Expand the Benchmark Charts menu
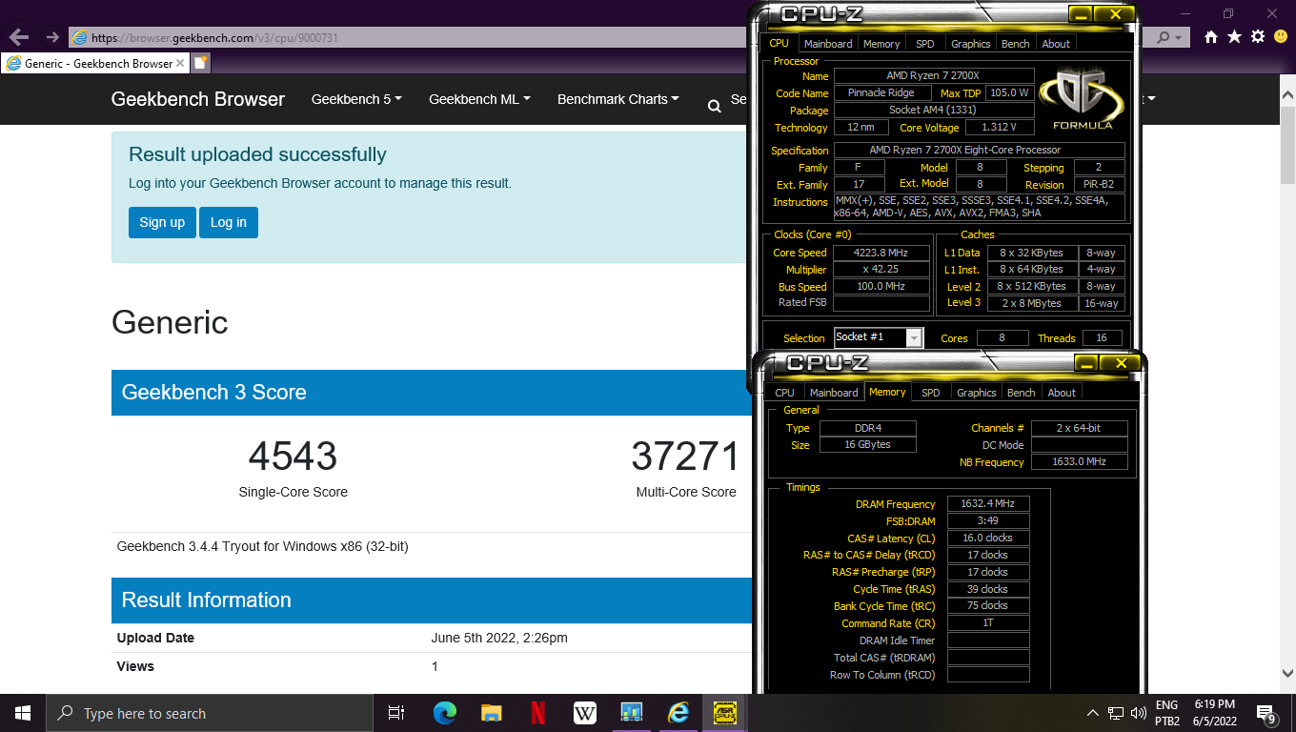Screen dimensions: 1296x732 click(x=618, y=99)
